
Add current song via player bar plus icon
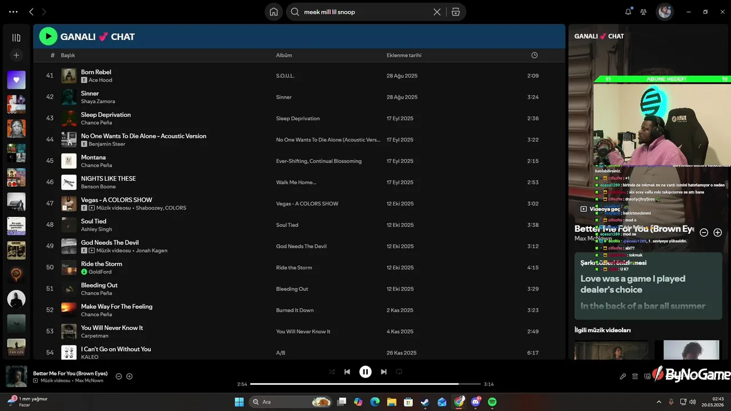(130, 376)
